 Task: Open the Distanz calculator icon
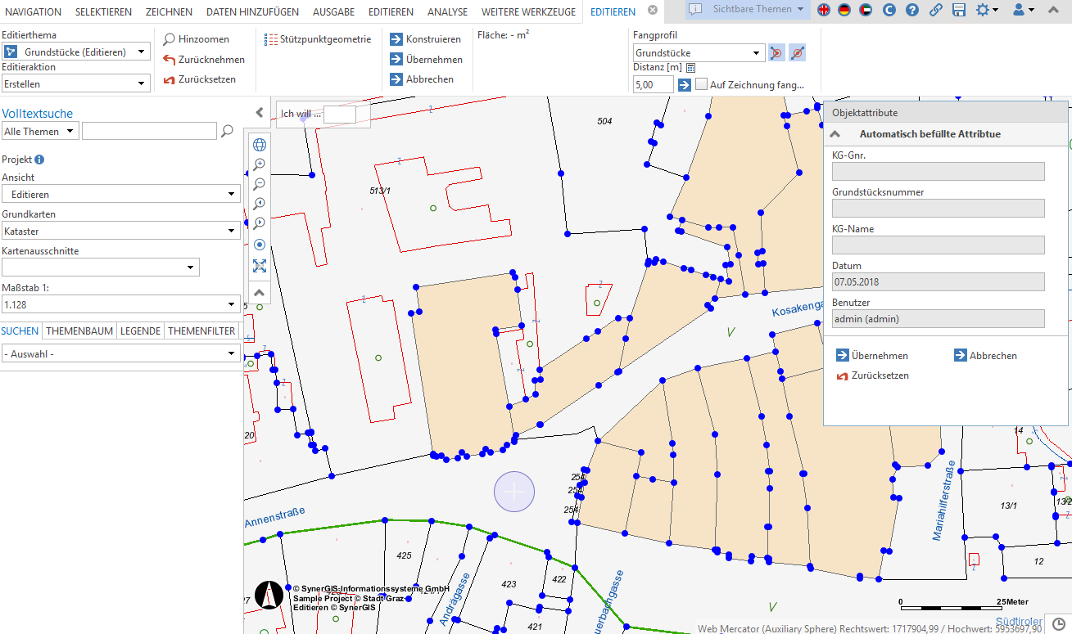(690, 67)
